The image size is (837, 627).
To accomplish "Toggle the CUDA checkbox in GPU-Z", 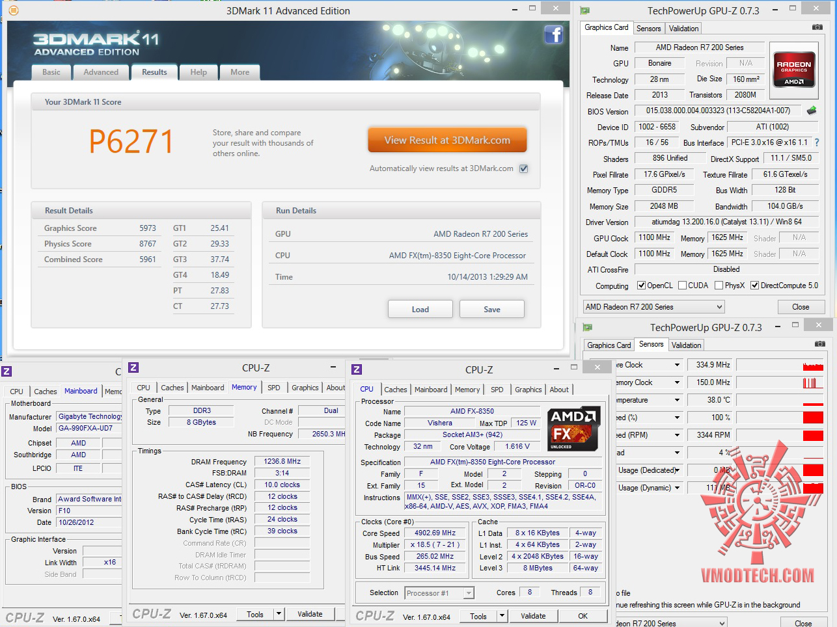I will 682,286.
